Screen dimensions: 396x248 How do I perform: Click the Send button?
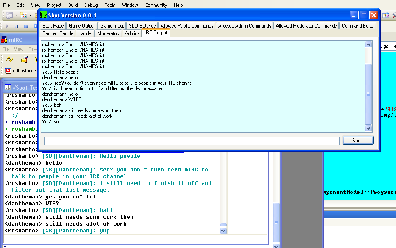357,141
